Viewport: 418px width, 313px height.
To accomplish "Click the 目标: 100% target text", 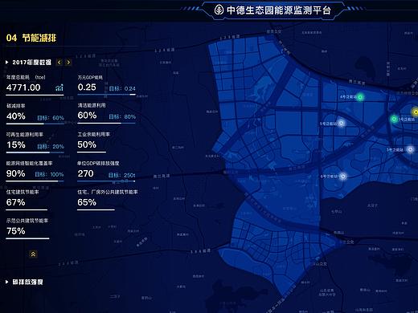I will click(x=49, y=175).
